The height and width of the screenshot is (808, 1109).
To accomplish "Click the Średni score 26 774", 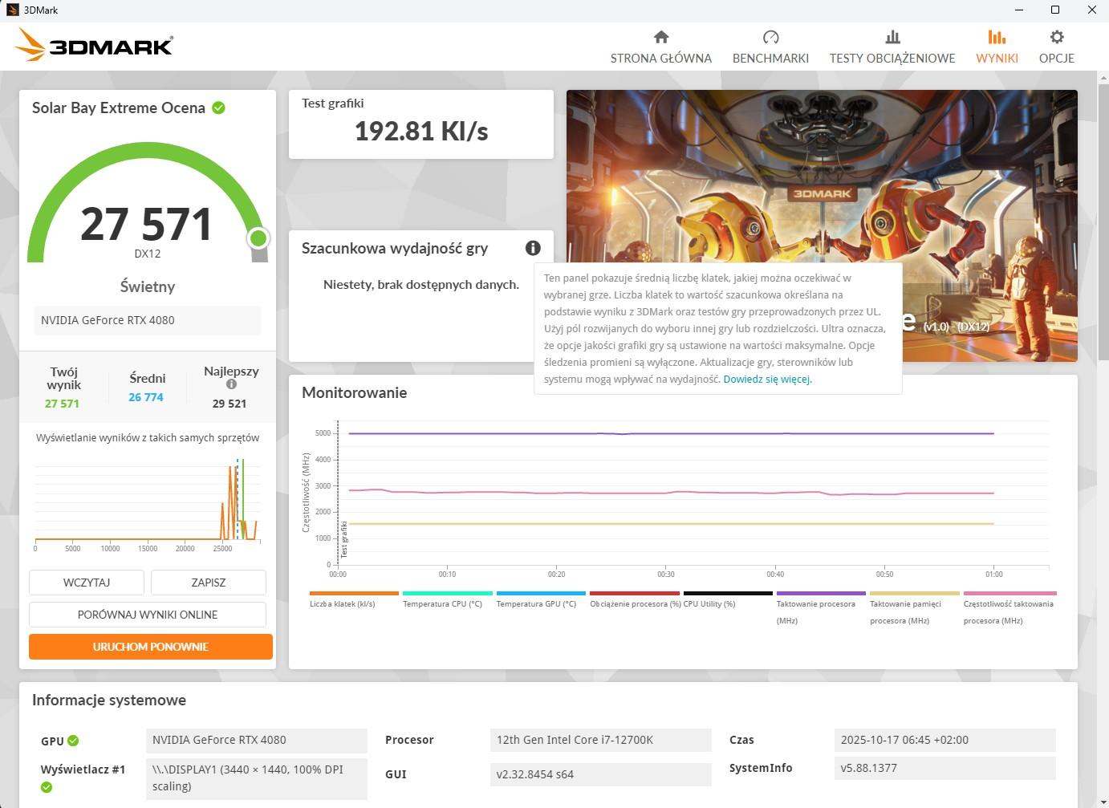I will pyautogui.click(x=146, y=397).
